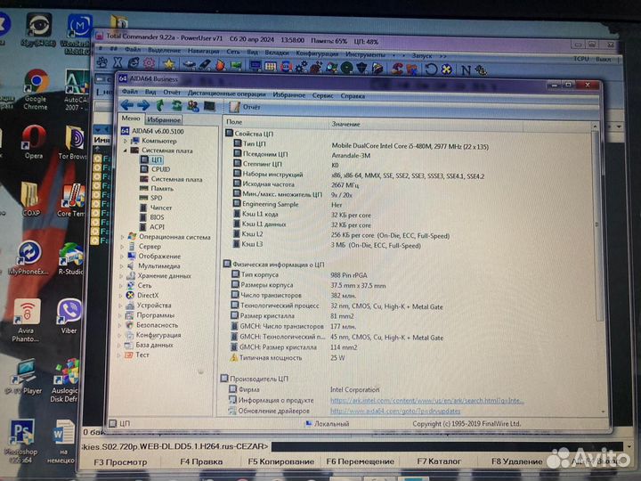Open AIDA64 Отчёт menu
The height and width of the screenshot is (481, 641).
coord(172,93)
